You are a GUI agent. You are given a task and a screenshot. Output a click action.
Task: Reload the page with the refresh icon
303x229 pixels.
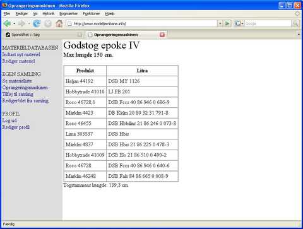tap(37, 23)
